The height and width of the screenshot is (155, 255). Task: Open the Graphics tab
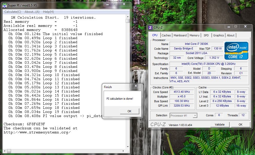(x=219, y=35)
